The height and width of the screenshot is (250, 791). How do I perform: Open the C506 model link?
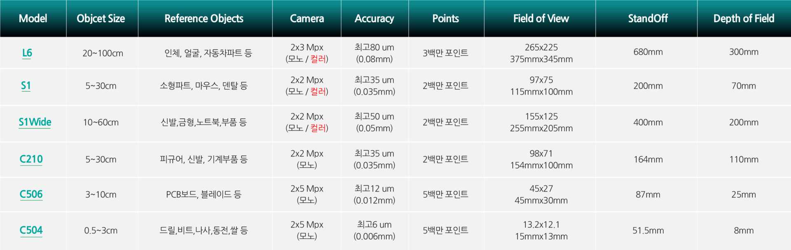click(31, 194)
